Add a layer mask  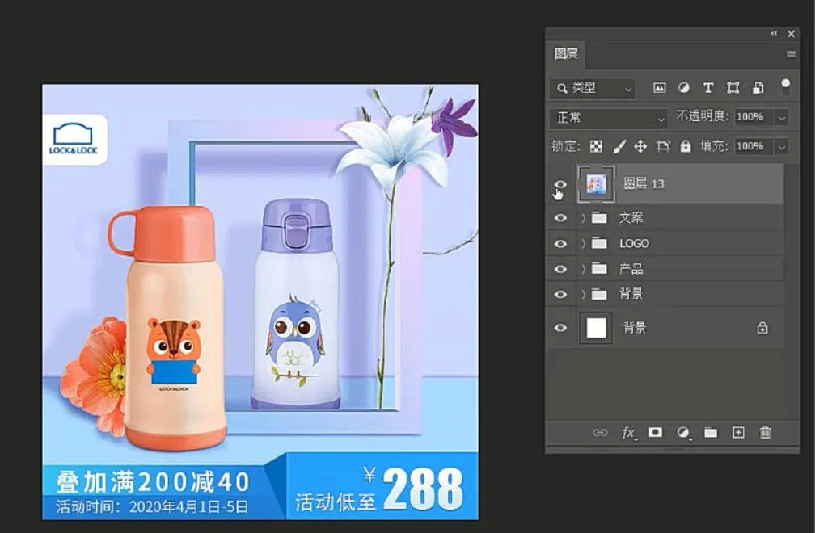pyautogui.click(x=656, y=432)
